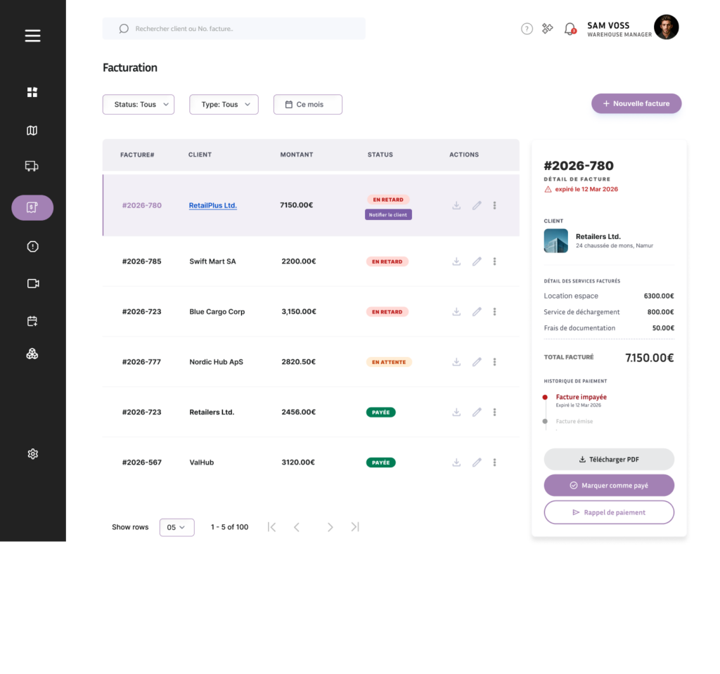Open the settings gear in sidebar
Image resolution: width=720 pixels, height=674 pixels.
pyautogui.click(x=32, y=453)
